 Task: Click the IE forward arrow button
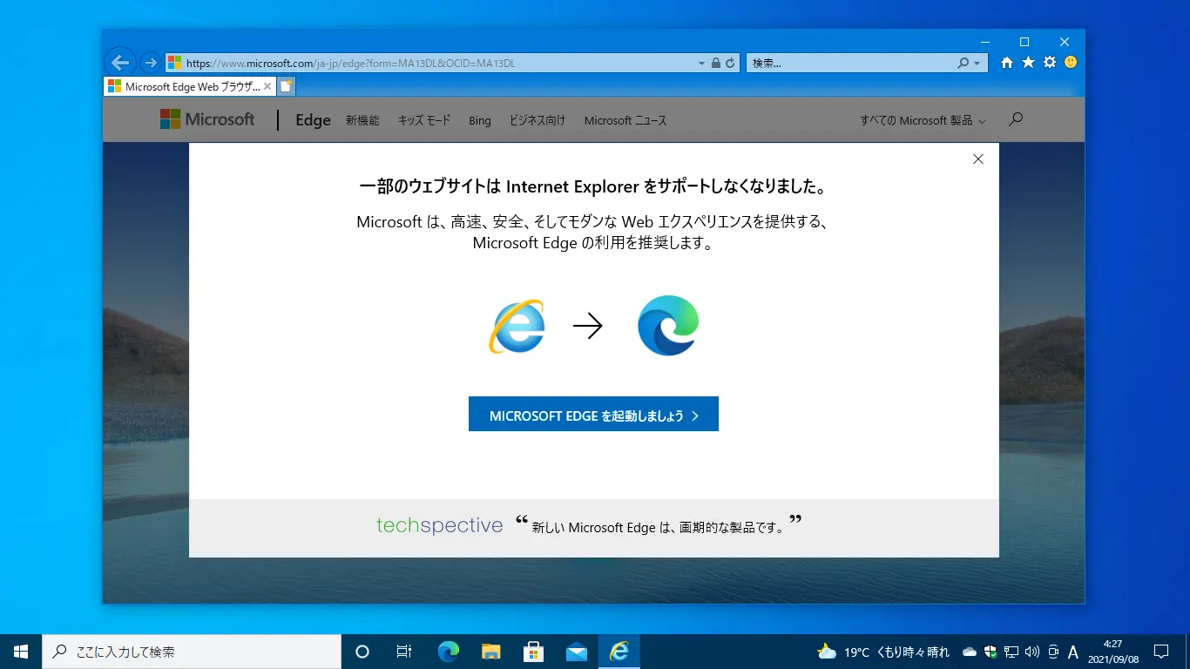[150, 63]
